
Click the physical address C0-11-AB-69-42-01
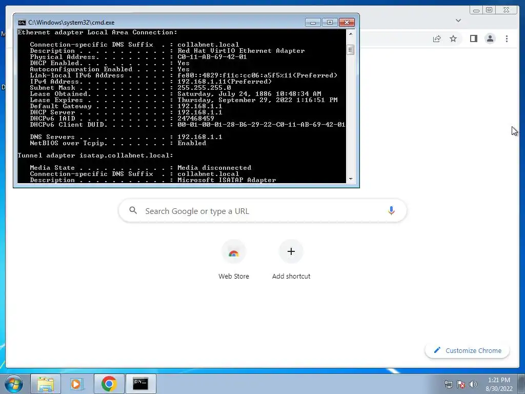point(212,57)
